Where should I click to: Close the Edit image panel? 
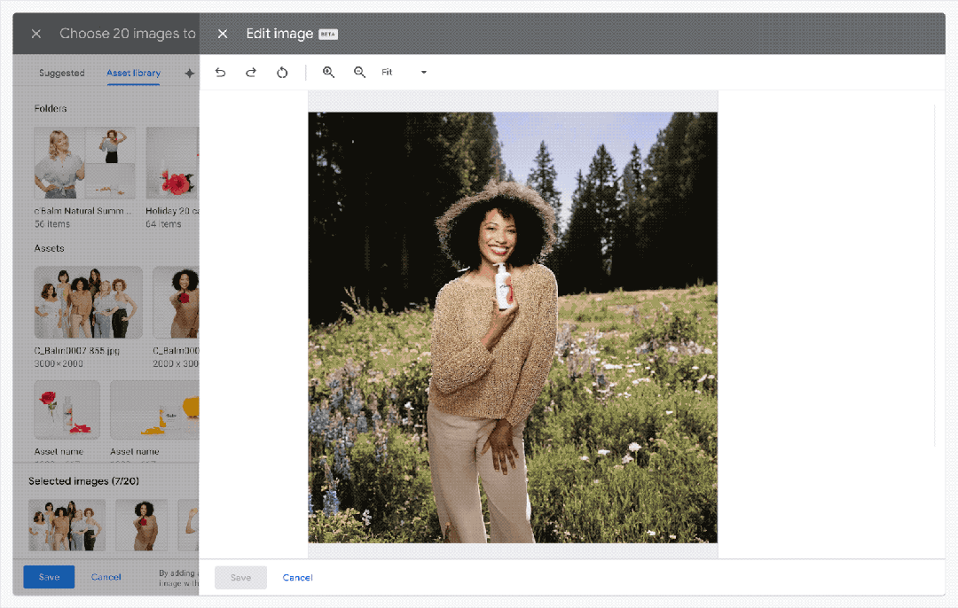(x=223, y=34)
